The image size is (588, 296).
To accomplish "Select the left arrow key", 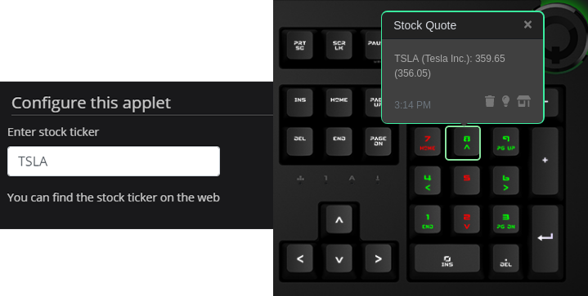I will 300,258.
